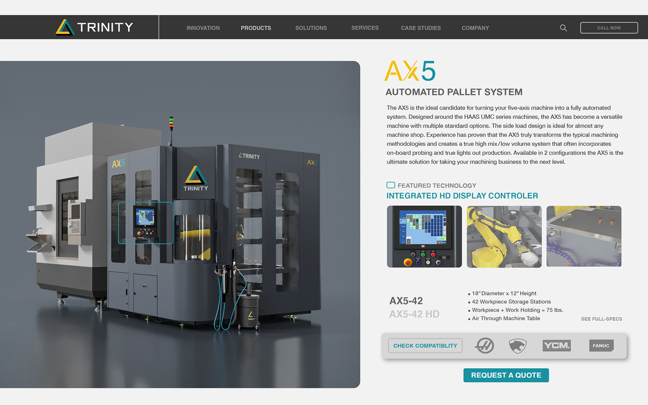
Task: Click the Haas logo icon
Action: coord(484,346)
